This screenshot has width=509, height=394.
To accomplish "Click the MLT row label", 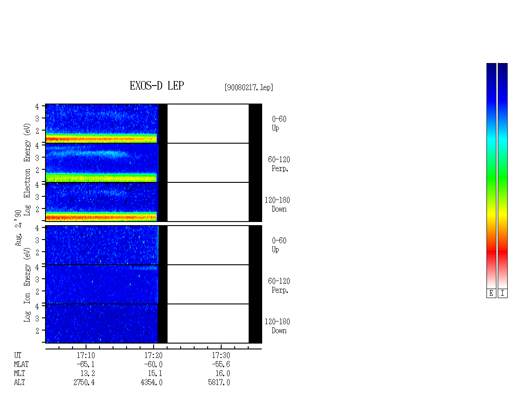I will [19, 374].
